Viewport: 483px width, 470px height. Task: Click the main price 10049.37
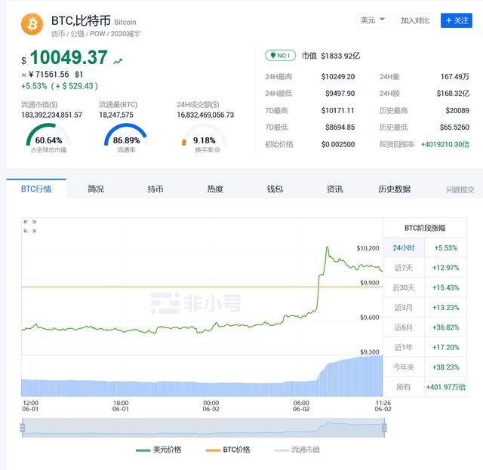pyautogui.click(x=69, y=57)
